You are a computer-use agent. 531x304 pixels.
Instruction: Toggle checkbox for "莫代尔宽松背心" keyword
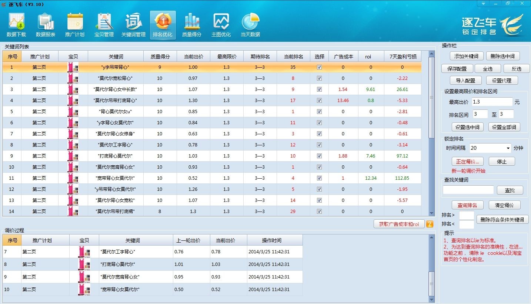tap(319, 78)
